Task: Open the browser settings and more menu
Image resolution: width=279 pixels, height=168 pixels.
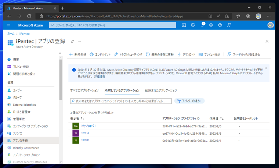Action: 269,16
